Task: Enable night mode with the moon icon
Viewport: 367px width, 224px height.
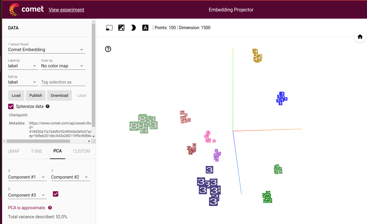Action: (x=133, y=27)
